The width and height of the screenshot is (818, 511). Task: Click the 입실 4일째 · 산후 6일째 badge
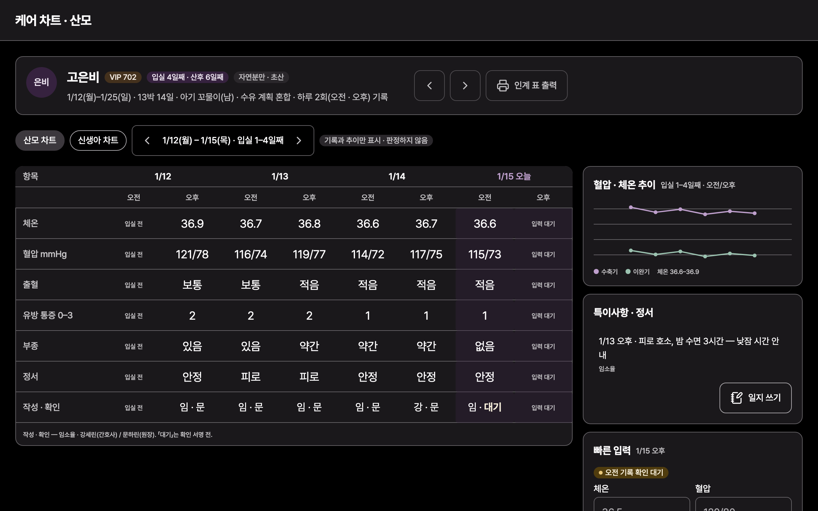coord(188,77)
